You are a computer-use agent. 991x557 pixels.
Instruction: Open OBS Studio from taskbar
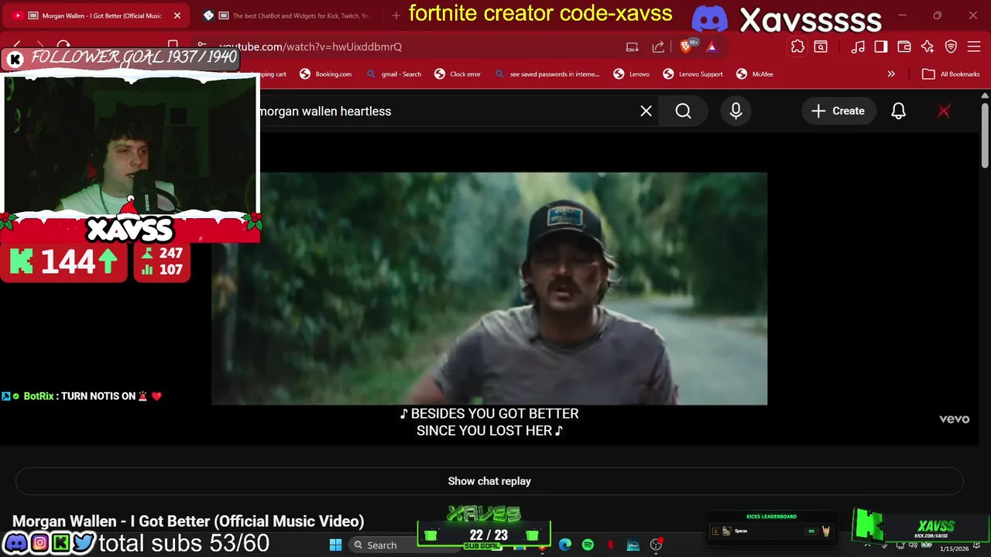(x=657, y=545)
